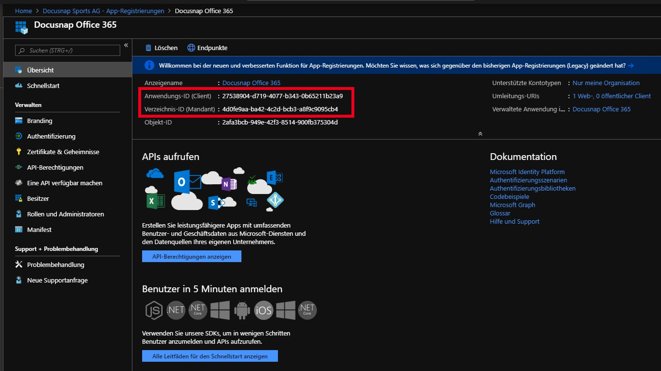This screenshot has width=661, height=371.
Task: Open Docusnap Sports AG - App-Registrierungen breadcrumb
Action: (x=104, y=11)
